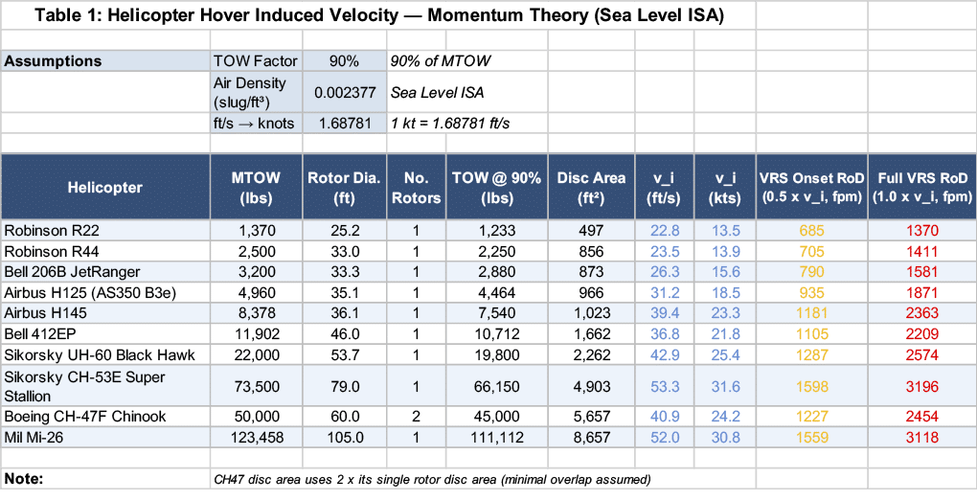Click the 1181 fpm VRS onset value
This screenshot has height=500, width=977.
[x=812, y=312]
